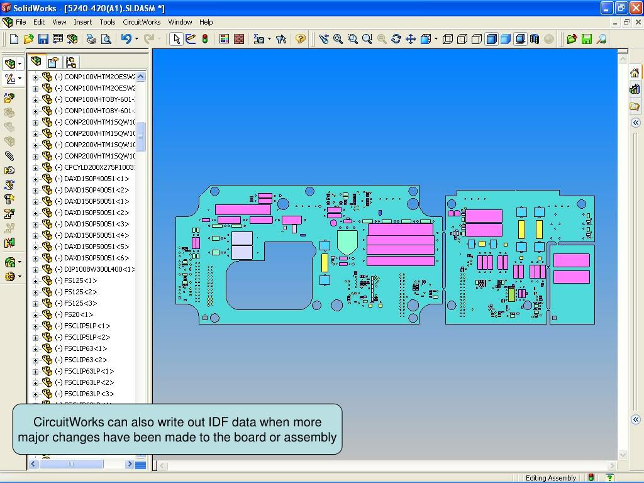Click the Standard Views cube icon

point(426,39)
